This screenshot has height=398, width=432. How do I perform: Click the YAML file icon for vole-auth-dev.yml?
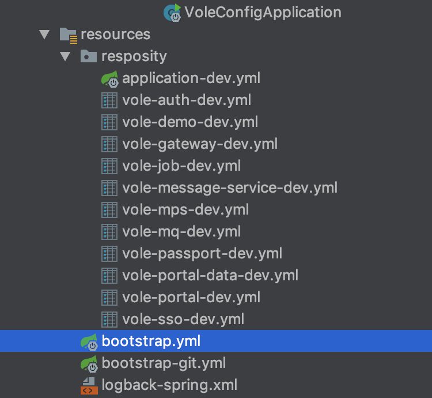(109, 100)
